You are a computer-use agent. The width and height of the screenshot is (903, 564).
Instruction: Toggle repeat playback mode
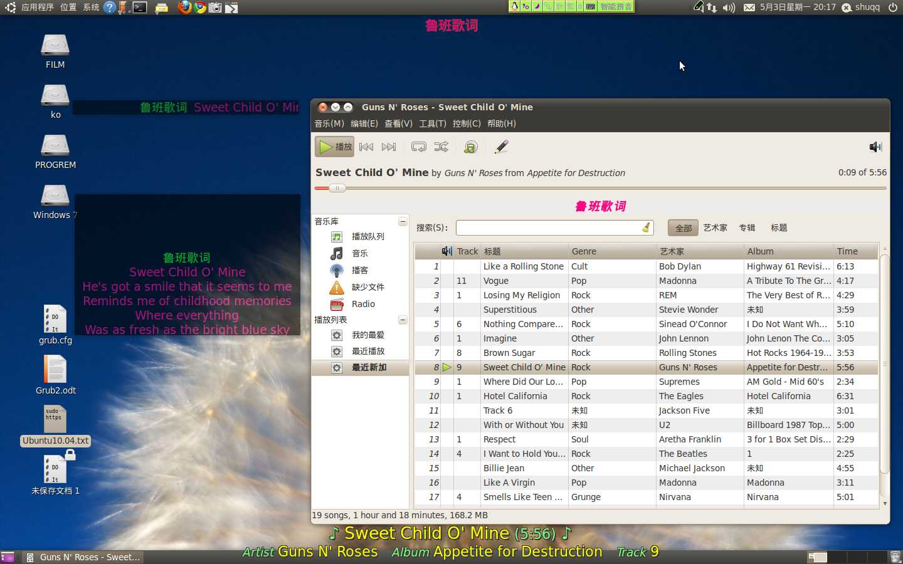tap(418, 147)
